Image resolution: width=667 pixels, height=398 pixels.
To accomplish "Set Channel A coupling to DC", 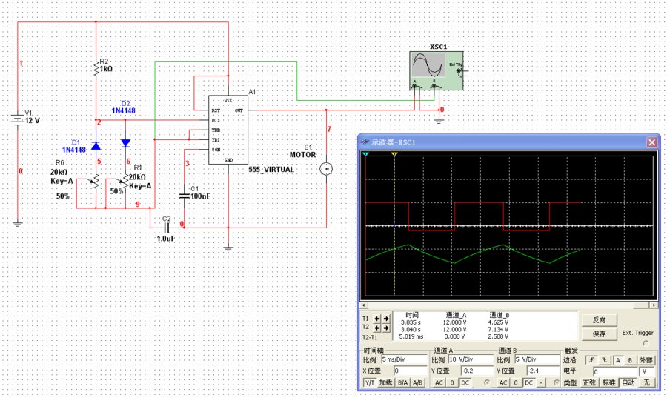I will point(465,382).
